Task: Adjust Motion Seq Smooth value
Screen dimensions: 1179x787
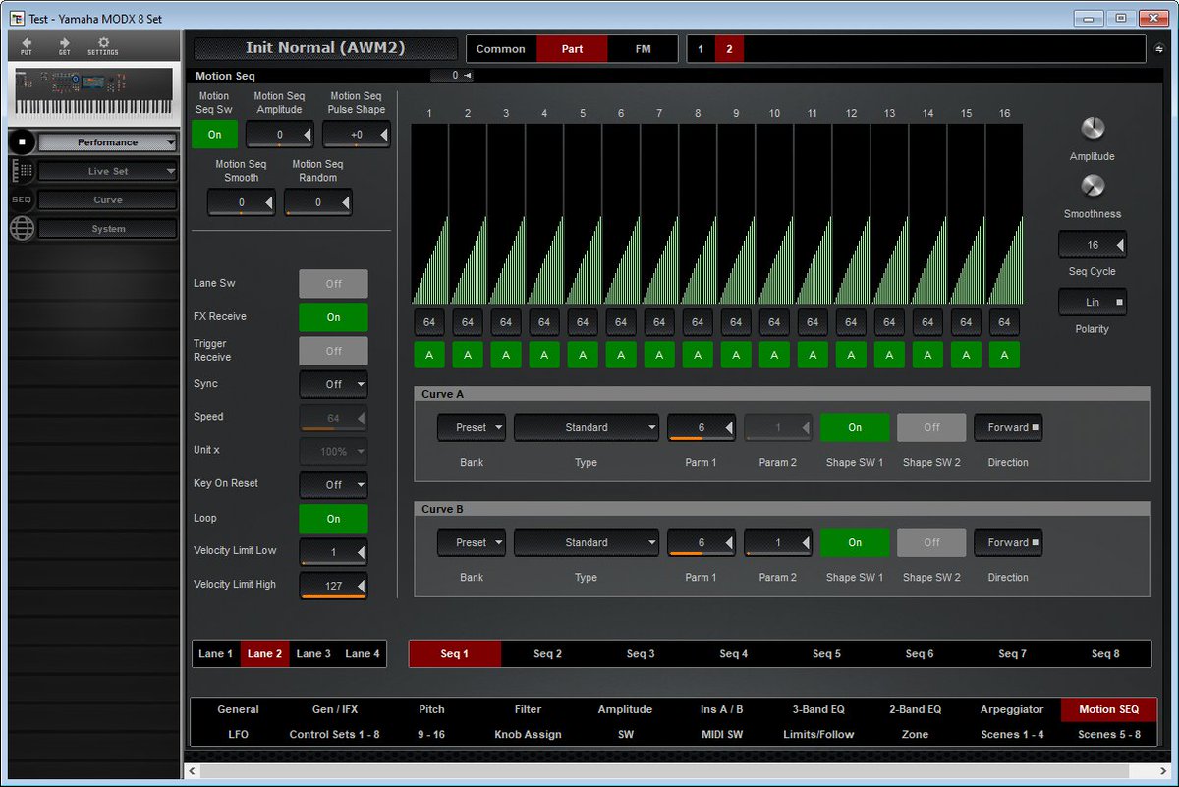Action: coord(241,202)
